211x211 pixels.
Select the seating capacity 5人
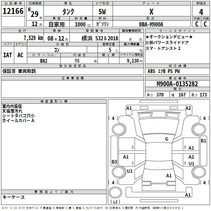click(x=113, y=50)
